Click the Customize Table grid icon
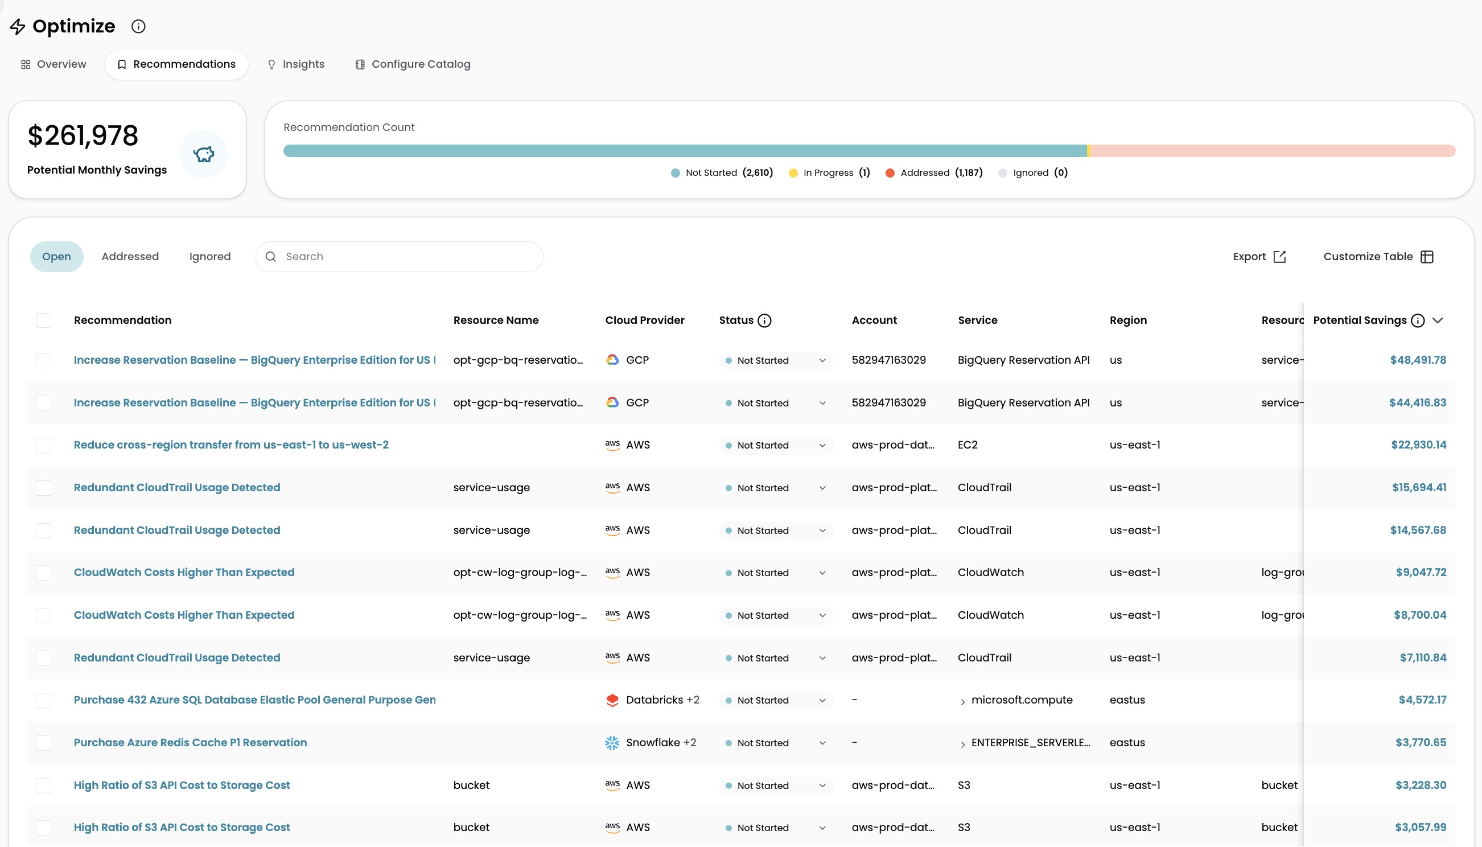This screenshot has width=1482, height=847. (1427, 257)
